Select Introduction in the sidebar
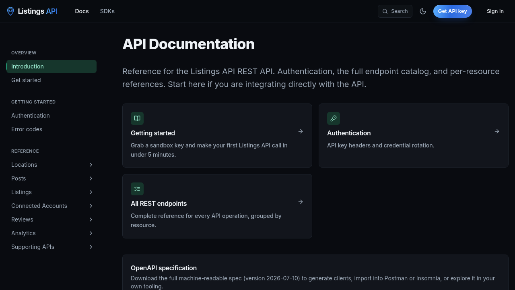515x290 pixels. [x=51, y=66]
